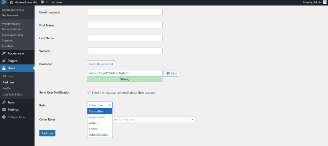Click the WordPress logo icon
This screenshot has height=146, width=328.
(x=4, y=2)
